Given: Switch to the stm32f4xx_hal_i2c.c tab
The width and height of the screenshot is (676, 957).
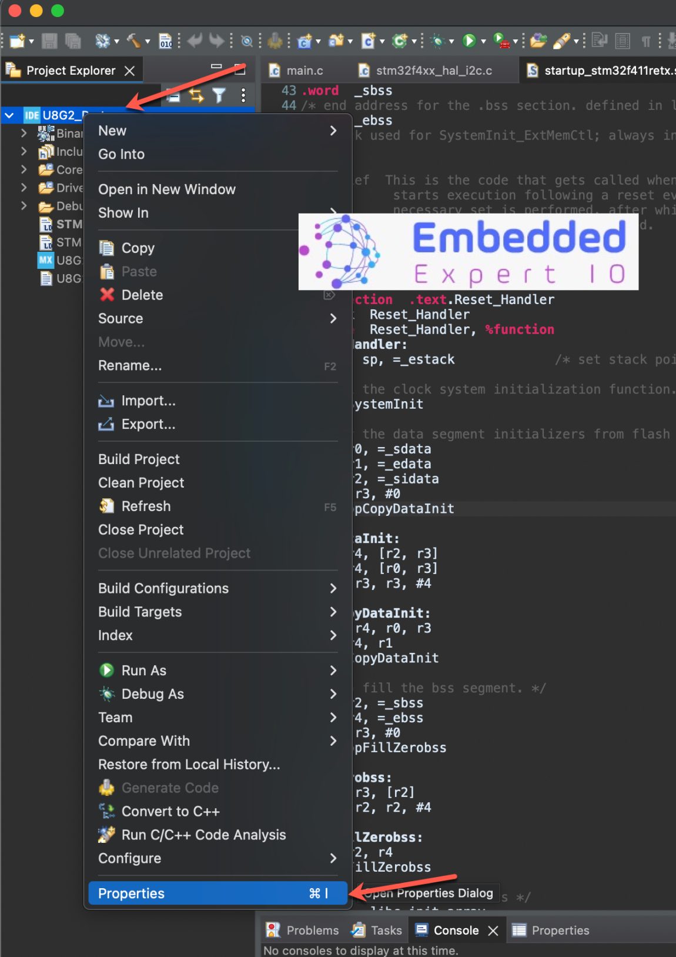Looking at the screenshot, I should [x=434, y=70].
